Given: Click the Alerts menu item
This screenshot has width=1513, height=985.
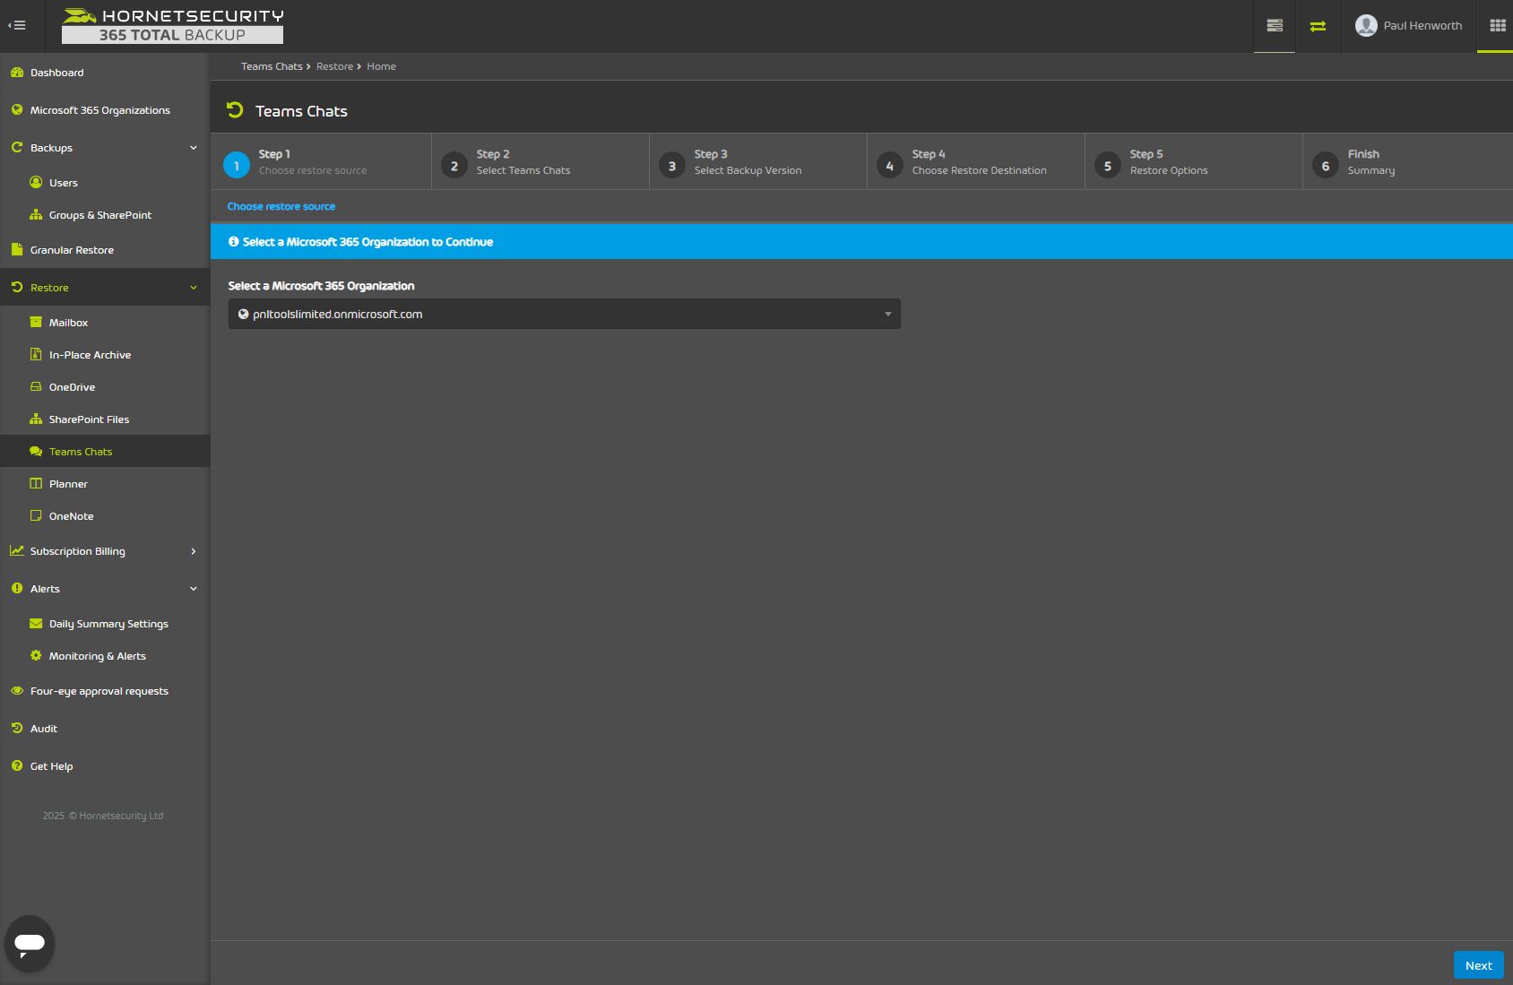Looking at the screenshot, I should (x=45, y=589).
